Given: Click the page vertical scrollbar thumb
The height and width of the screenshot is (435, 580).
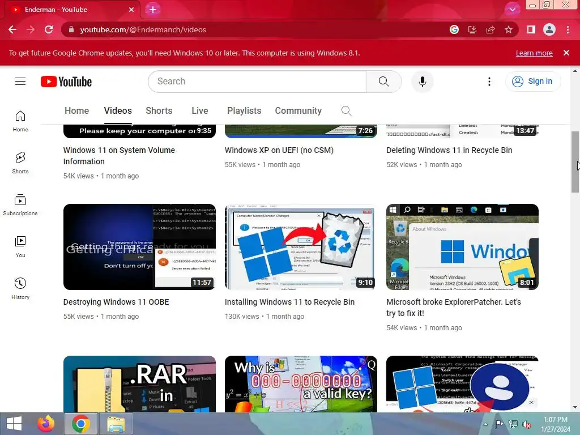Looking at the screenshot, I should 575,161.
